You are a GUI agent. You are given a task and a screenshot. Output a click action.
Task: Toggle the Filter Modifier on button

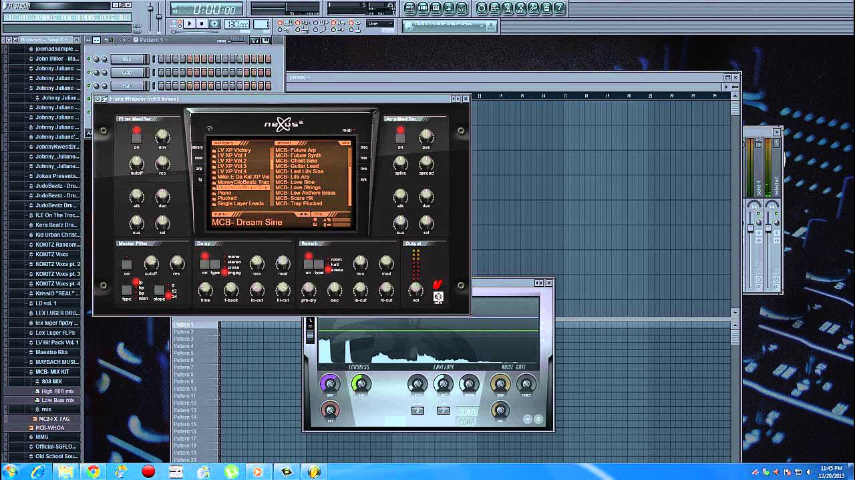pos(136,138)
